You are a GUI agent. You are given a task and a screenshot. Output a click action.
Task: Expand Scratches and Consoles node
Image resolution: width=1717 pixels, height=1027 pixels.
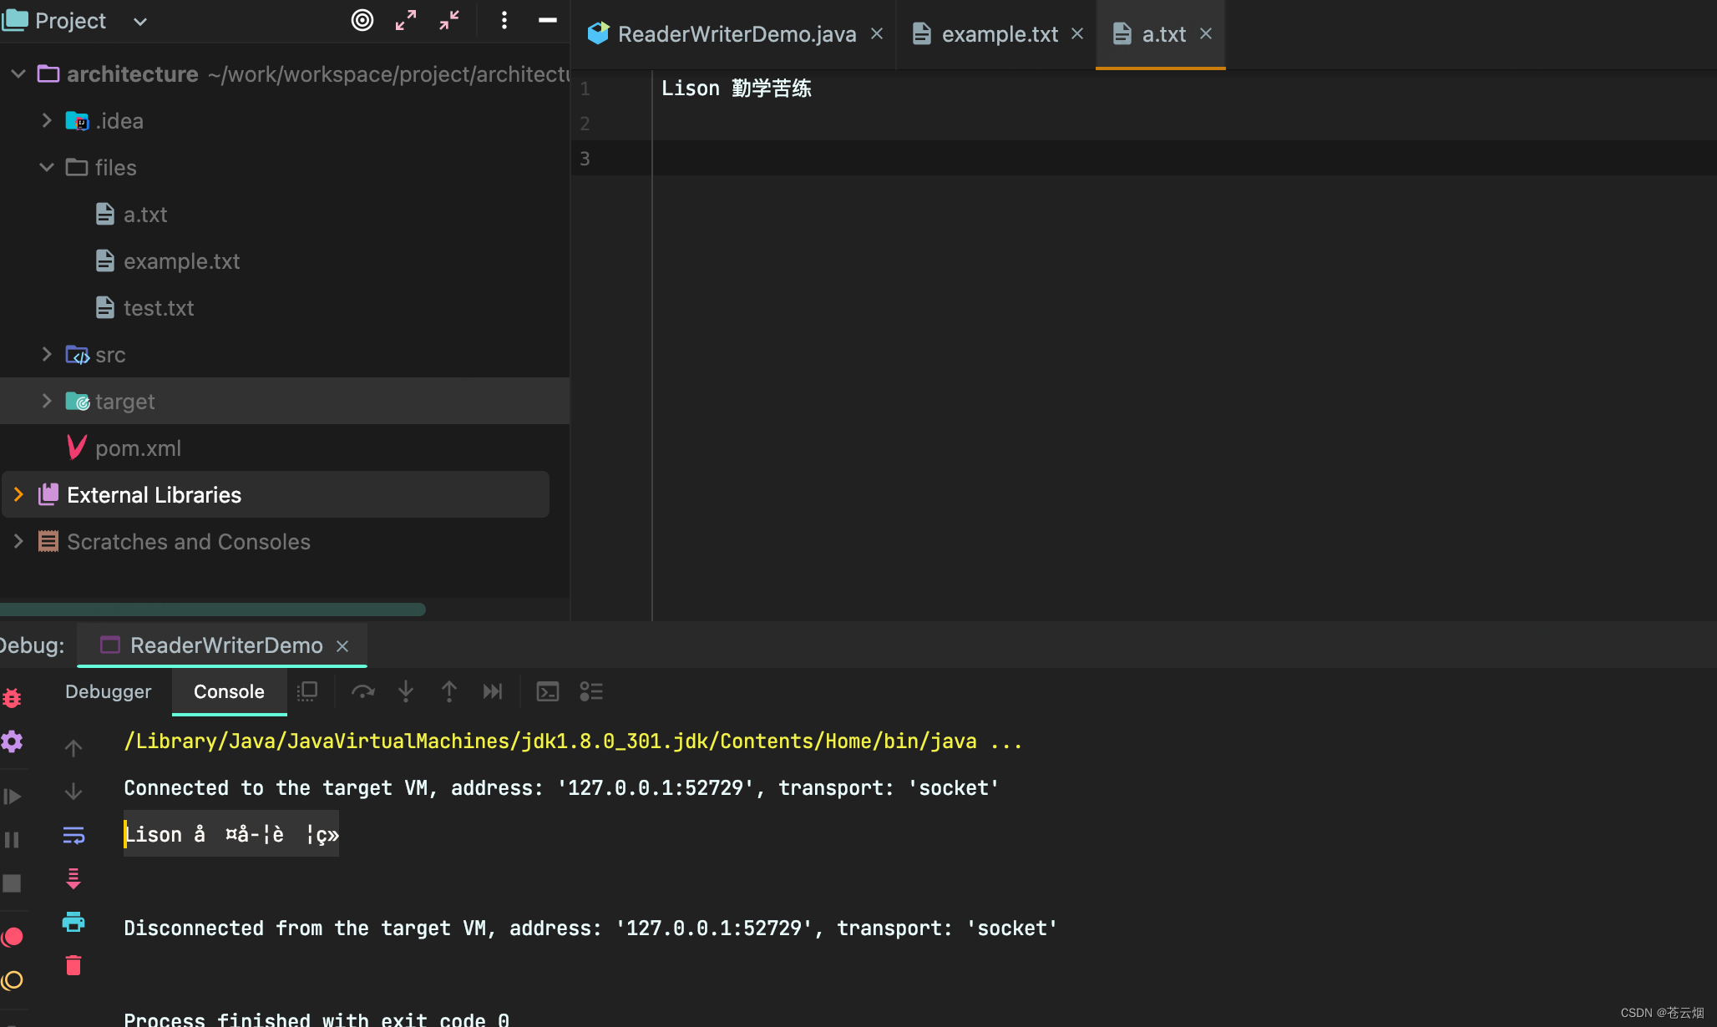[18, 542]
